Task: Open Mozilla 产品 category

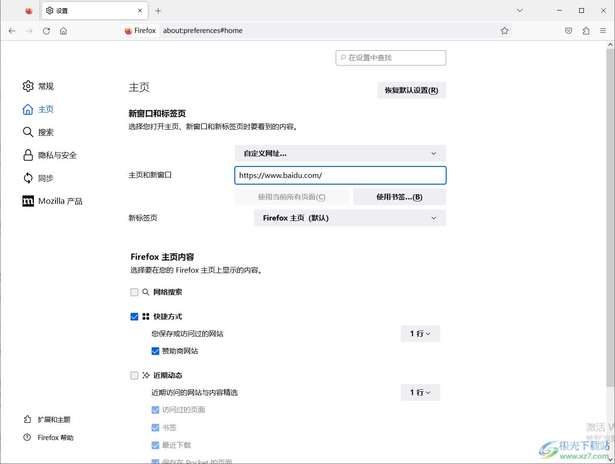Action: coord(53,201)
